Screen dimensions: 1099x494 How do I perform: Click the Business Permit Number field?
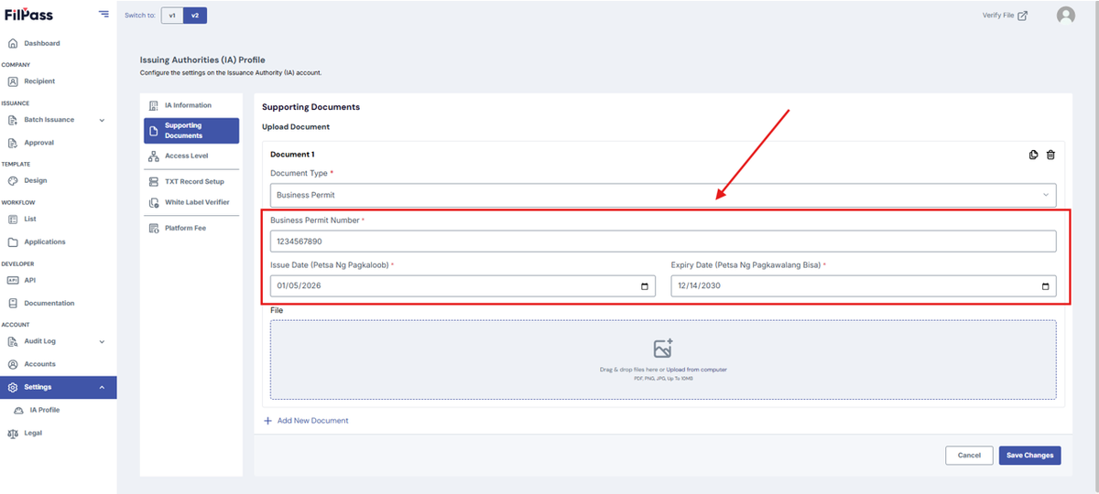pyautogui.click(x=663, y=242)
